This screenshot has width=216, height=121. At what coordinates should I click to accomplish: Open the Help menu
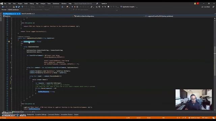[x=70, y=4]
